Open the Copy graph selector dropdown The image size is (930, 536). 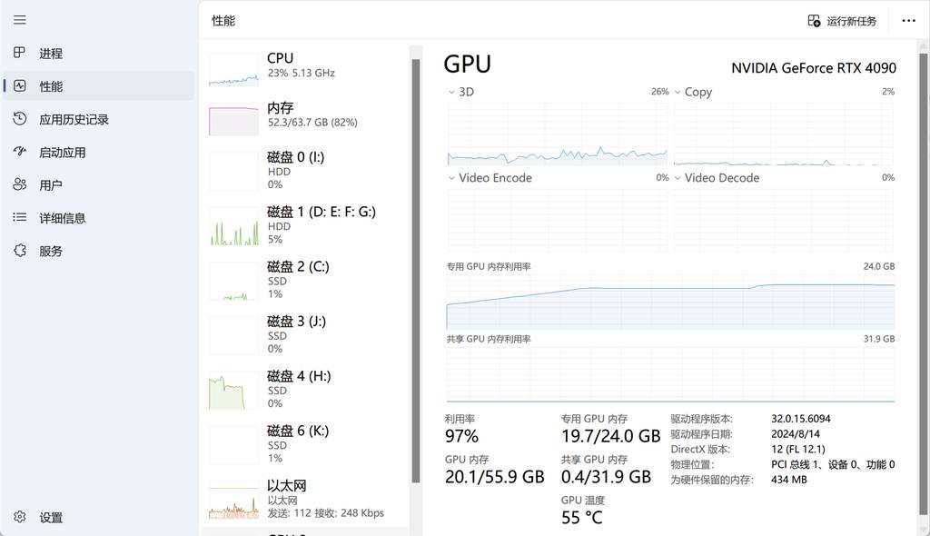click(678, 92)
